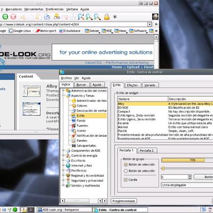Screen dimensions: 213x213
Task: Open the URL history dropdown arrow
Action: [150, 24]
